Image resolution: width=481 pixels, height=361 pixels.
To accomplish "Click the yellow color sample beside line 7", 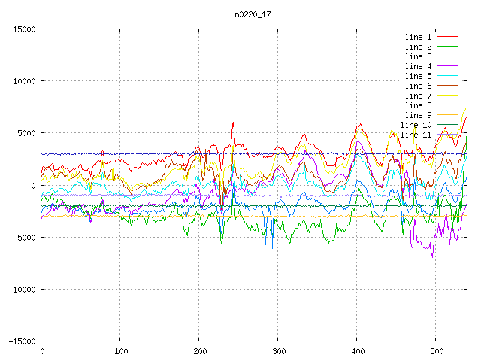I will pos(447,96).
